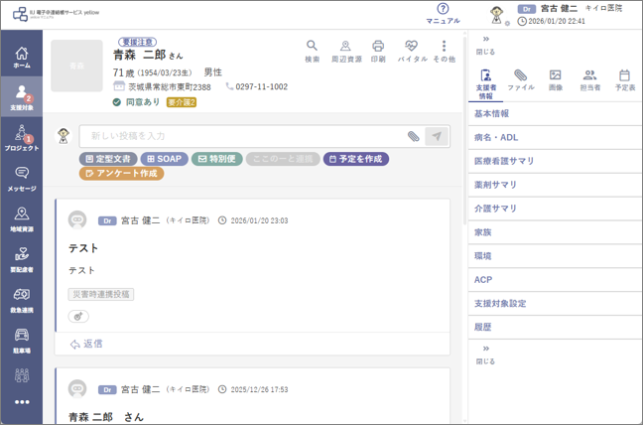Send post with paper plane button
The width and height of the screenshot is (643, 425).
point(437,136)
